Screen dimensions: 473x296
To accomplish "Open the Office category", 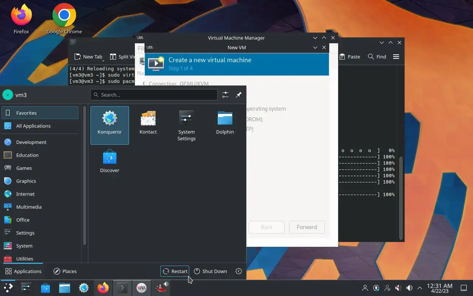I will coord(40,220).
